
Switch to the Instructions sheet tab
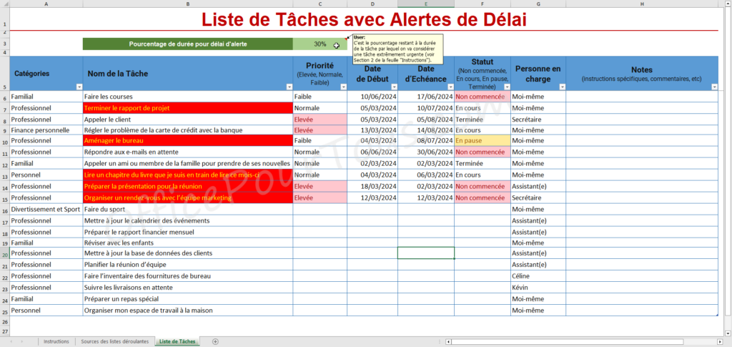(x=56, y=341)
